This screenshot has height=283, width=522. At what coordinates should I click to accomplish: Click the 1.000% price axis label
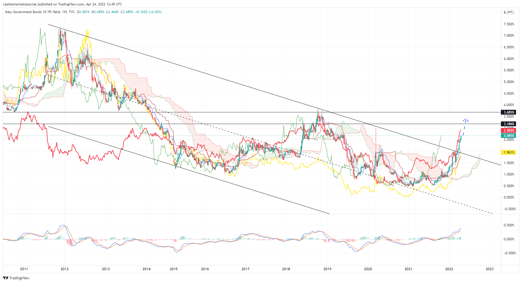point(509,174)
